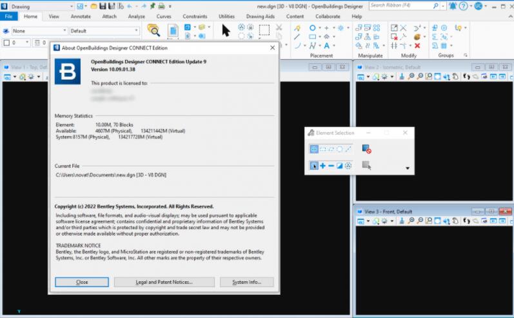Click the Print icon in quick access bar
This screenshot has height=318, width=514.
161,6
